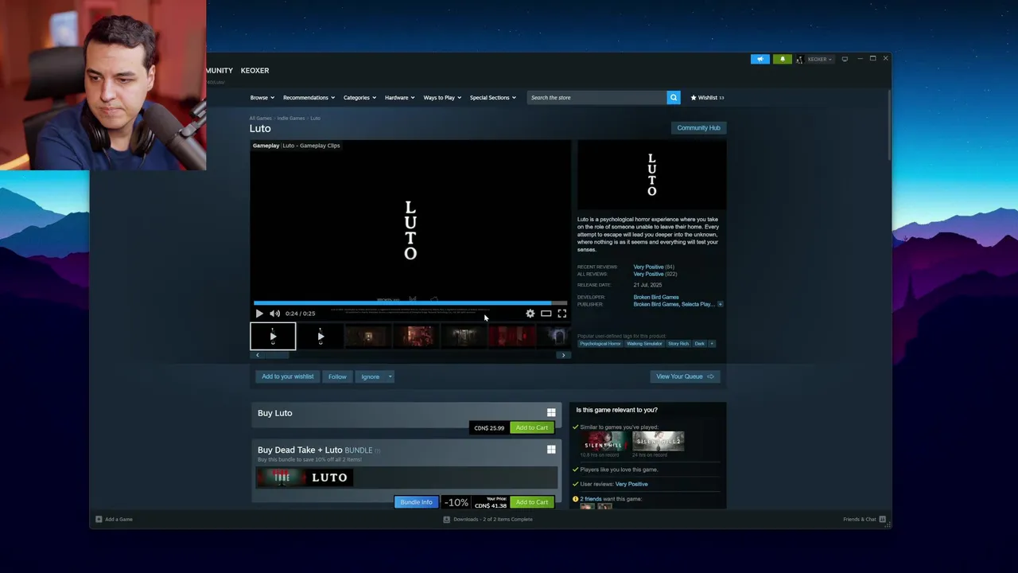1018x573 pixels.
Task: Open the Ways to Play dropdown
Action: [x=442, y=97]
